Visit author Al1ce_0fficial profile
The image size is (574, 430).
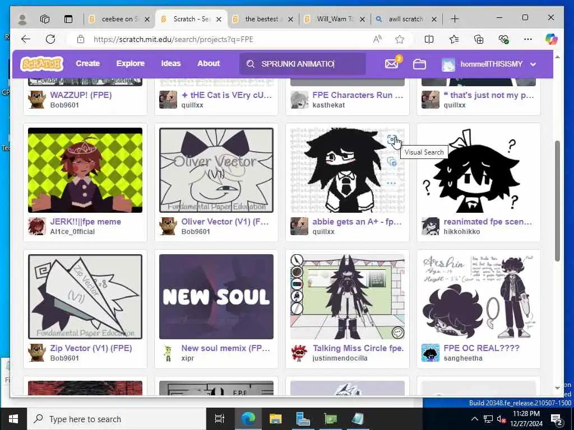72,231
